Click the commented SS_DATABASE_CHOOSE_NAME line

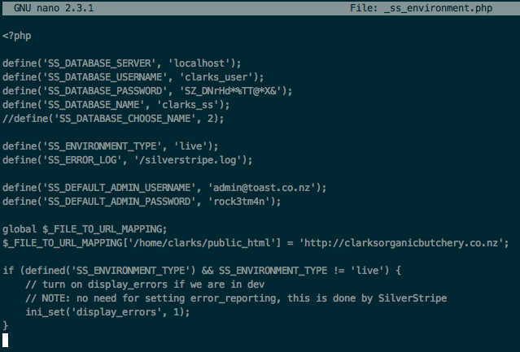click(113, 118)
